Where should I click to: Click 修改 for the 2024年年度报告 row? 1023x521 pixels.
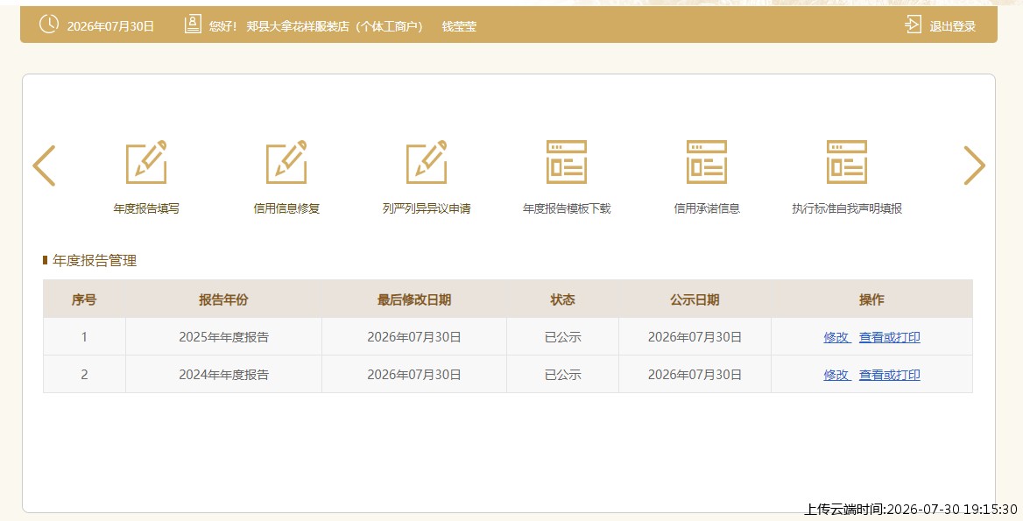coord(837,375)
